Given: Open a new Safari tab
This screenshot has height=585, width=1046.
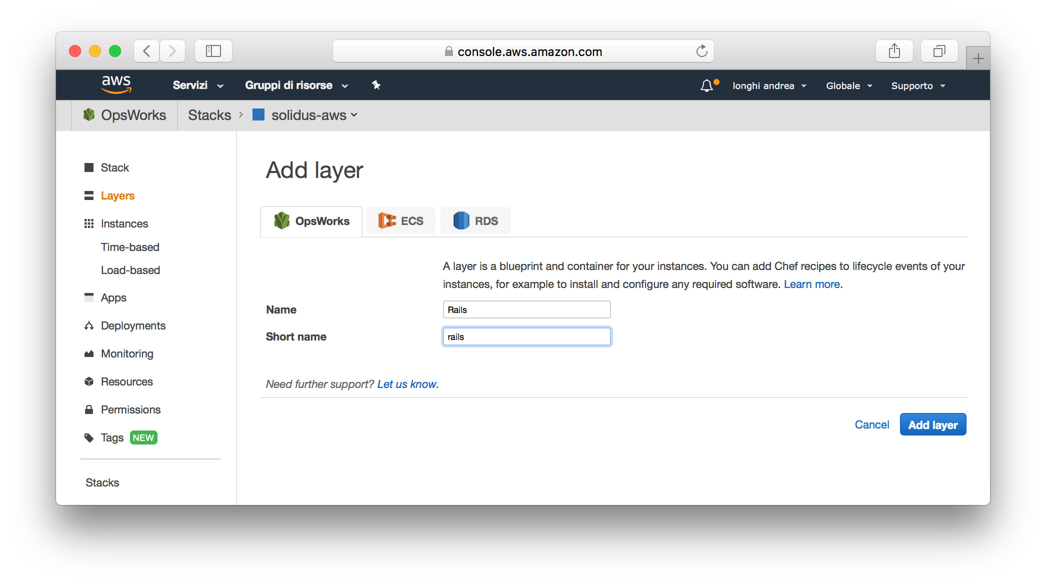Looking at the screenshot, I should pos(978,58).
